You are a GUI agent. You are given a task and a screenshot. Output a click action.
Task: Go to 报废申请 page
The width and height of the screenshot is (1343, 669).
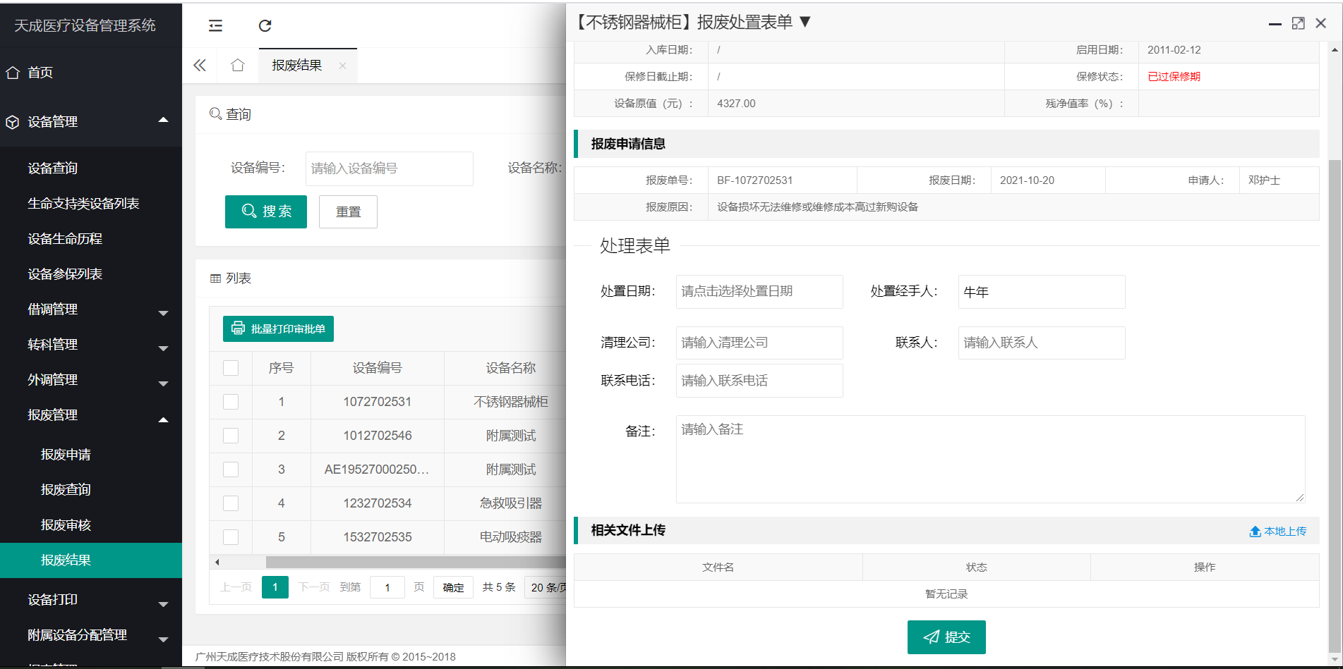click(x=66, y=455)
